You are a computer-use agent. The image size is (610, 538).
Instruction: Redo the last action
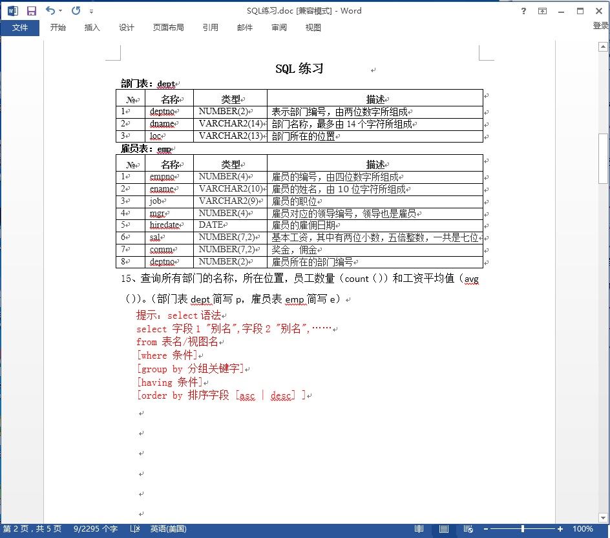click(x=76, y=10)
